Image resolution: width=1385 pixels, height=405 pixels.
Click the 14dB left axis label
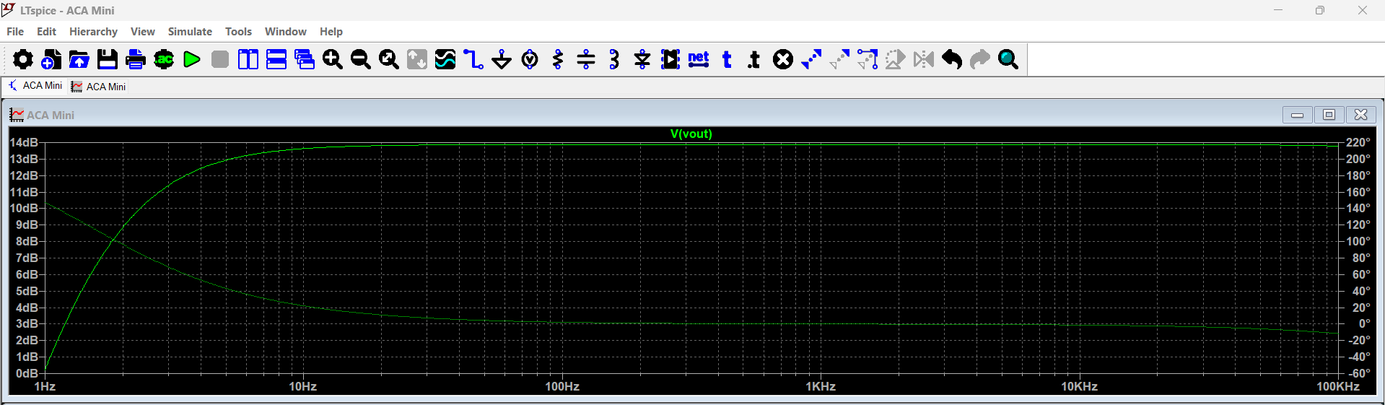click(23, 142)
